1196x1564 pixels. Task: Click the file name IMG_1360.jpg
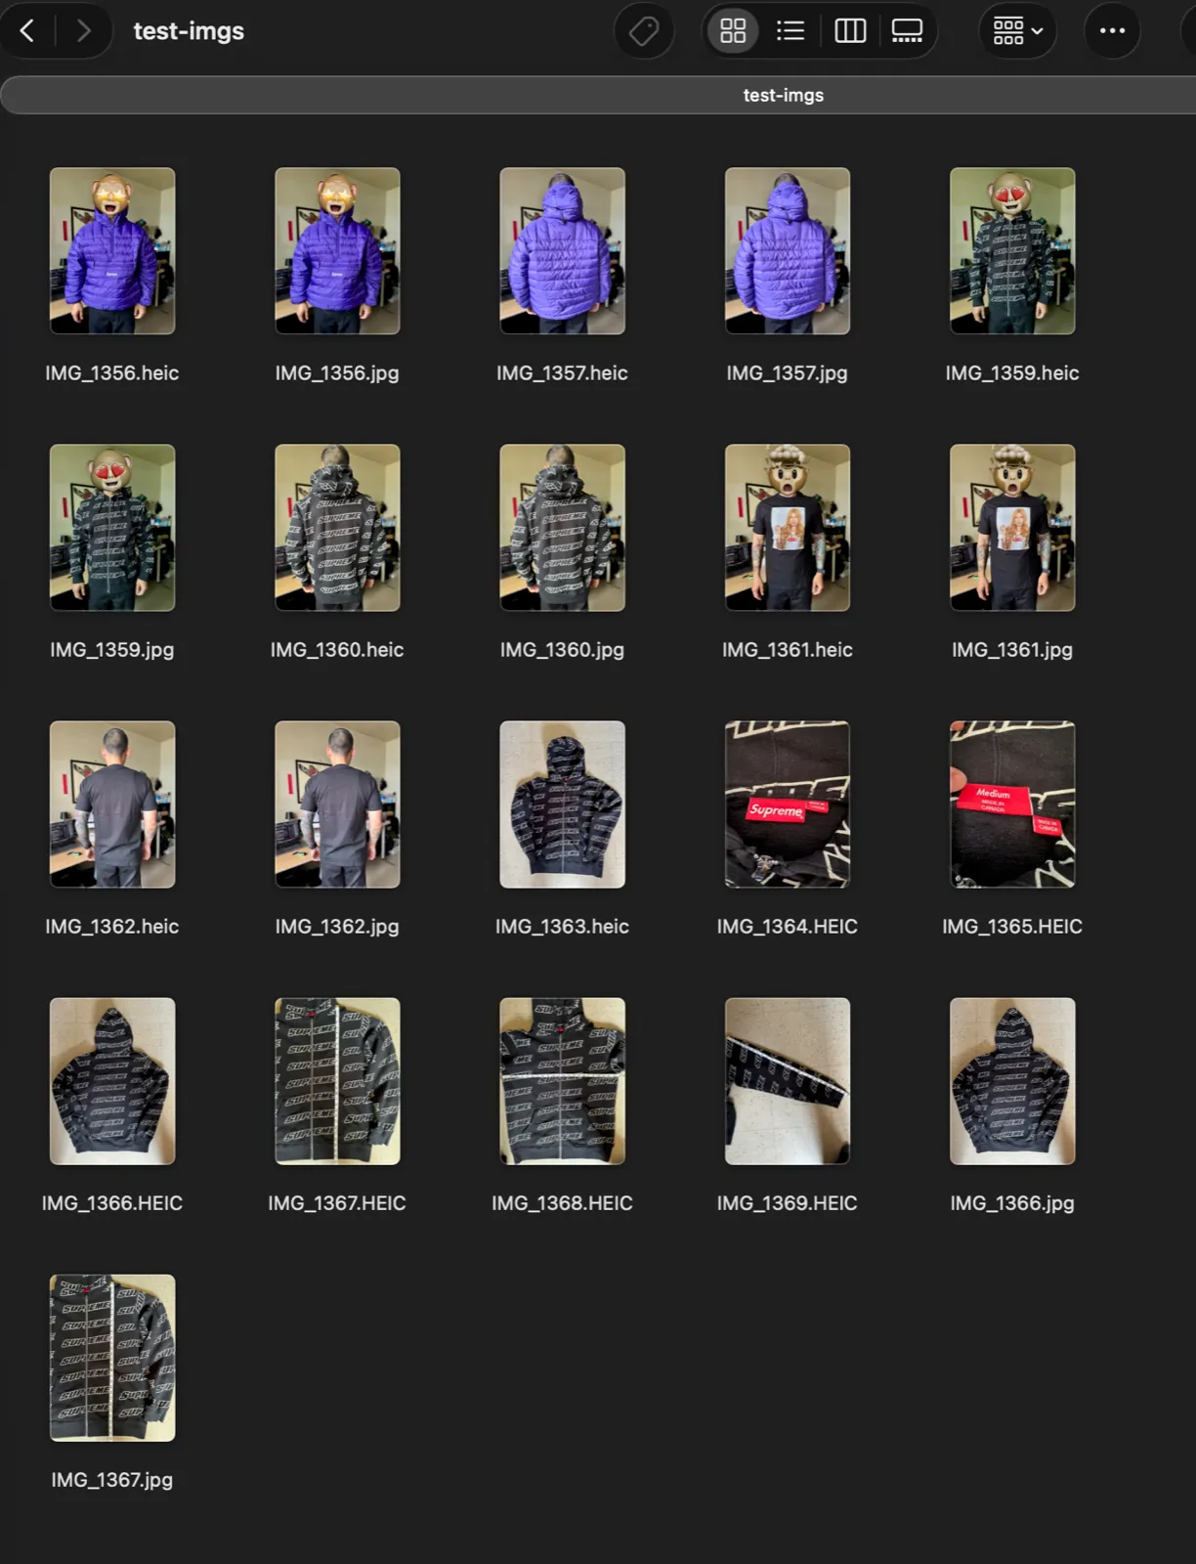562,649
